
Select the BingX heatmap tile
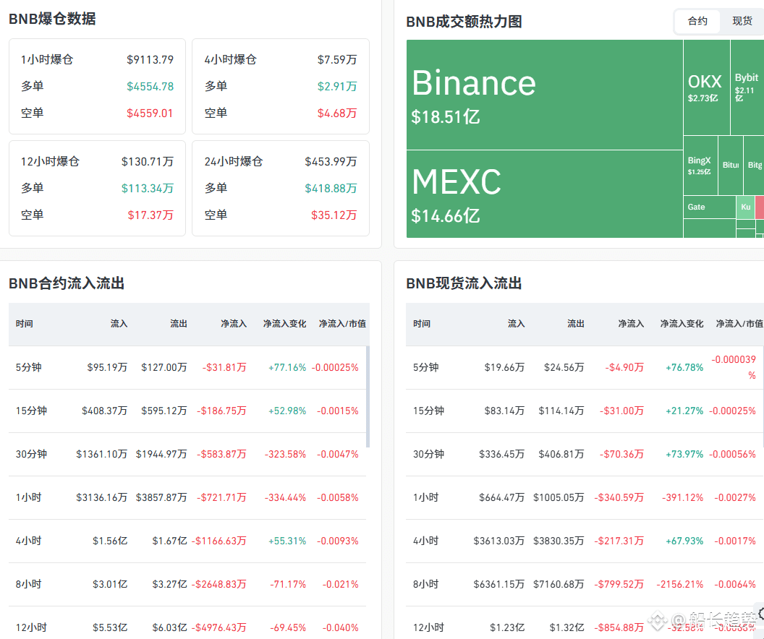click(700, 166)
